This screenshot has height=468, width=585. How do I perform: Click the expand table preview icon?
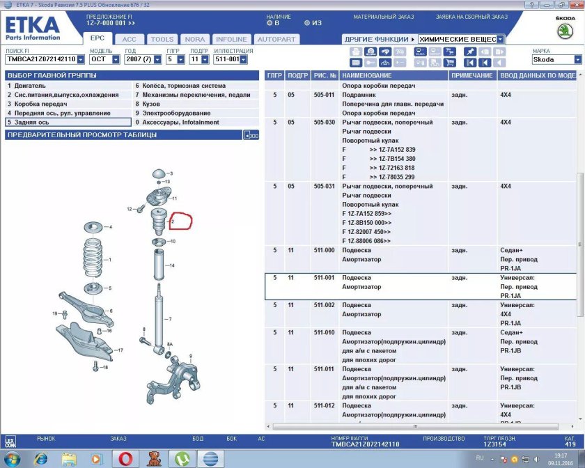(251, 135)
